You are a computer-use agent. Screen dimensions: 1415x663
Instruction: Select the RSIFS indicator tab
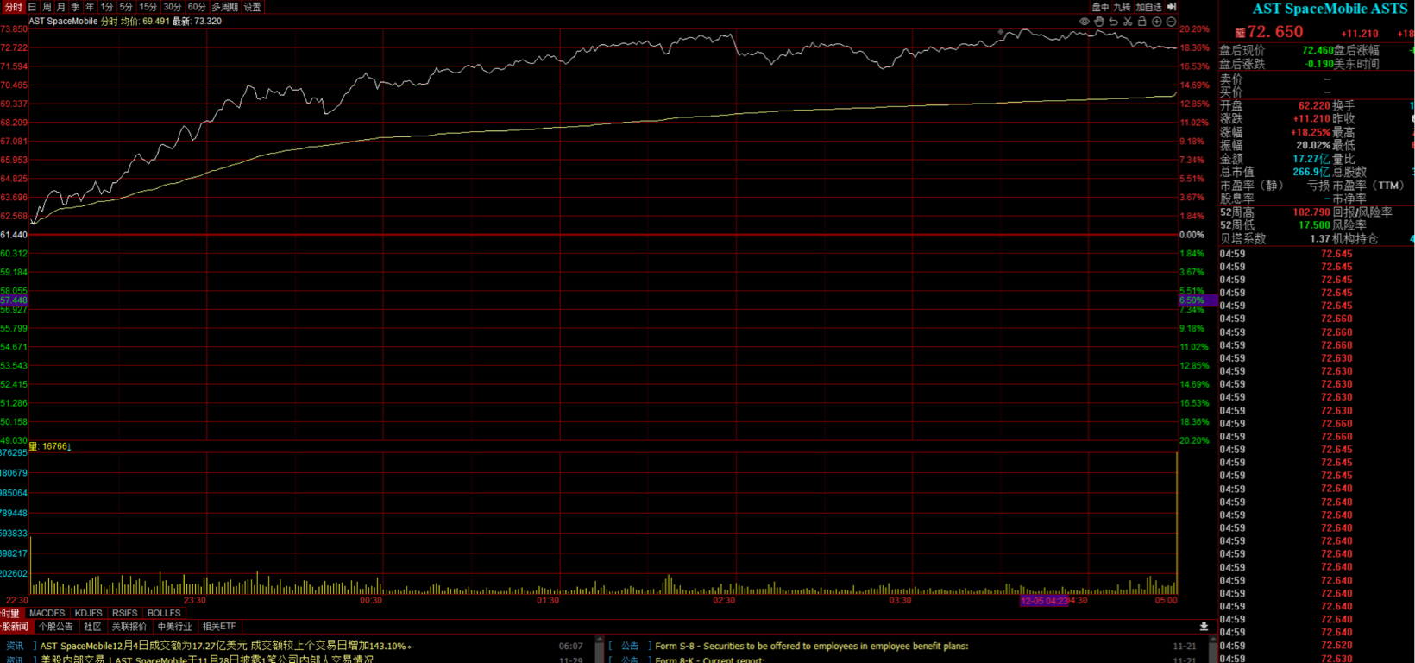125,613
